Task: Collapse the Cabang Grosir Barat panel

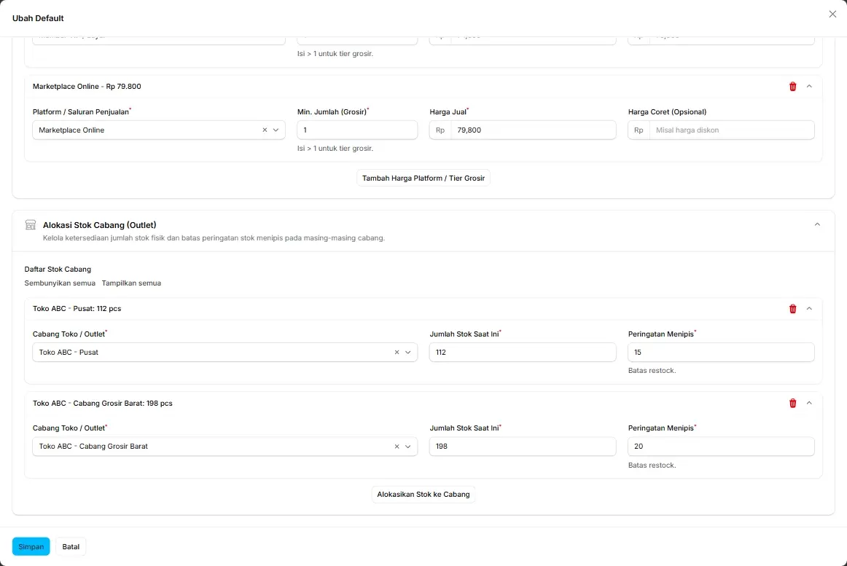Action: tap(809, 404)
